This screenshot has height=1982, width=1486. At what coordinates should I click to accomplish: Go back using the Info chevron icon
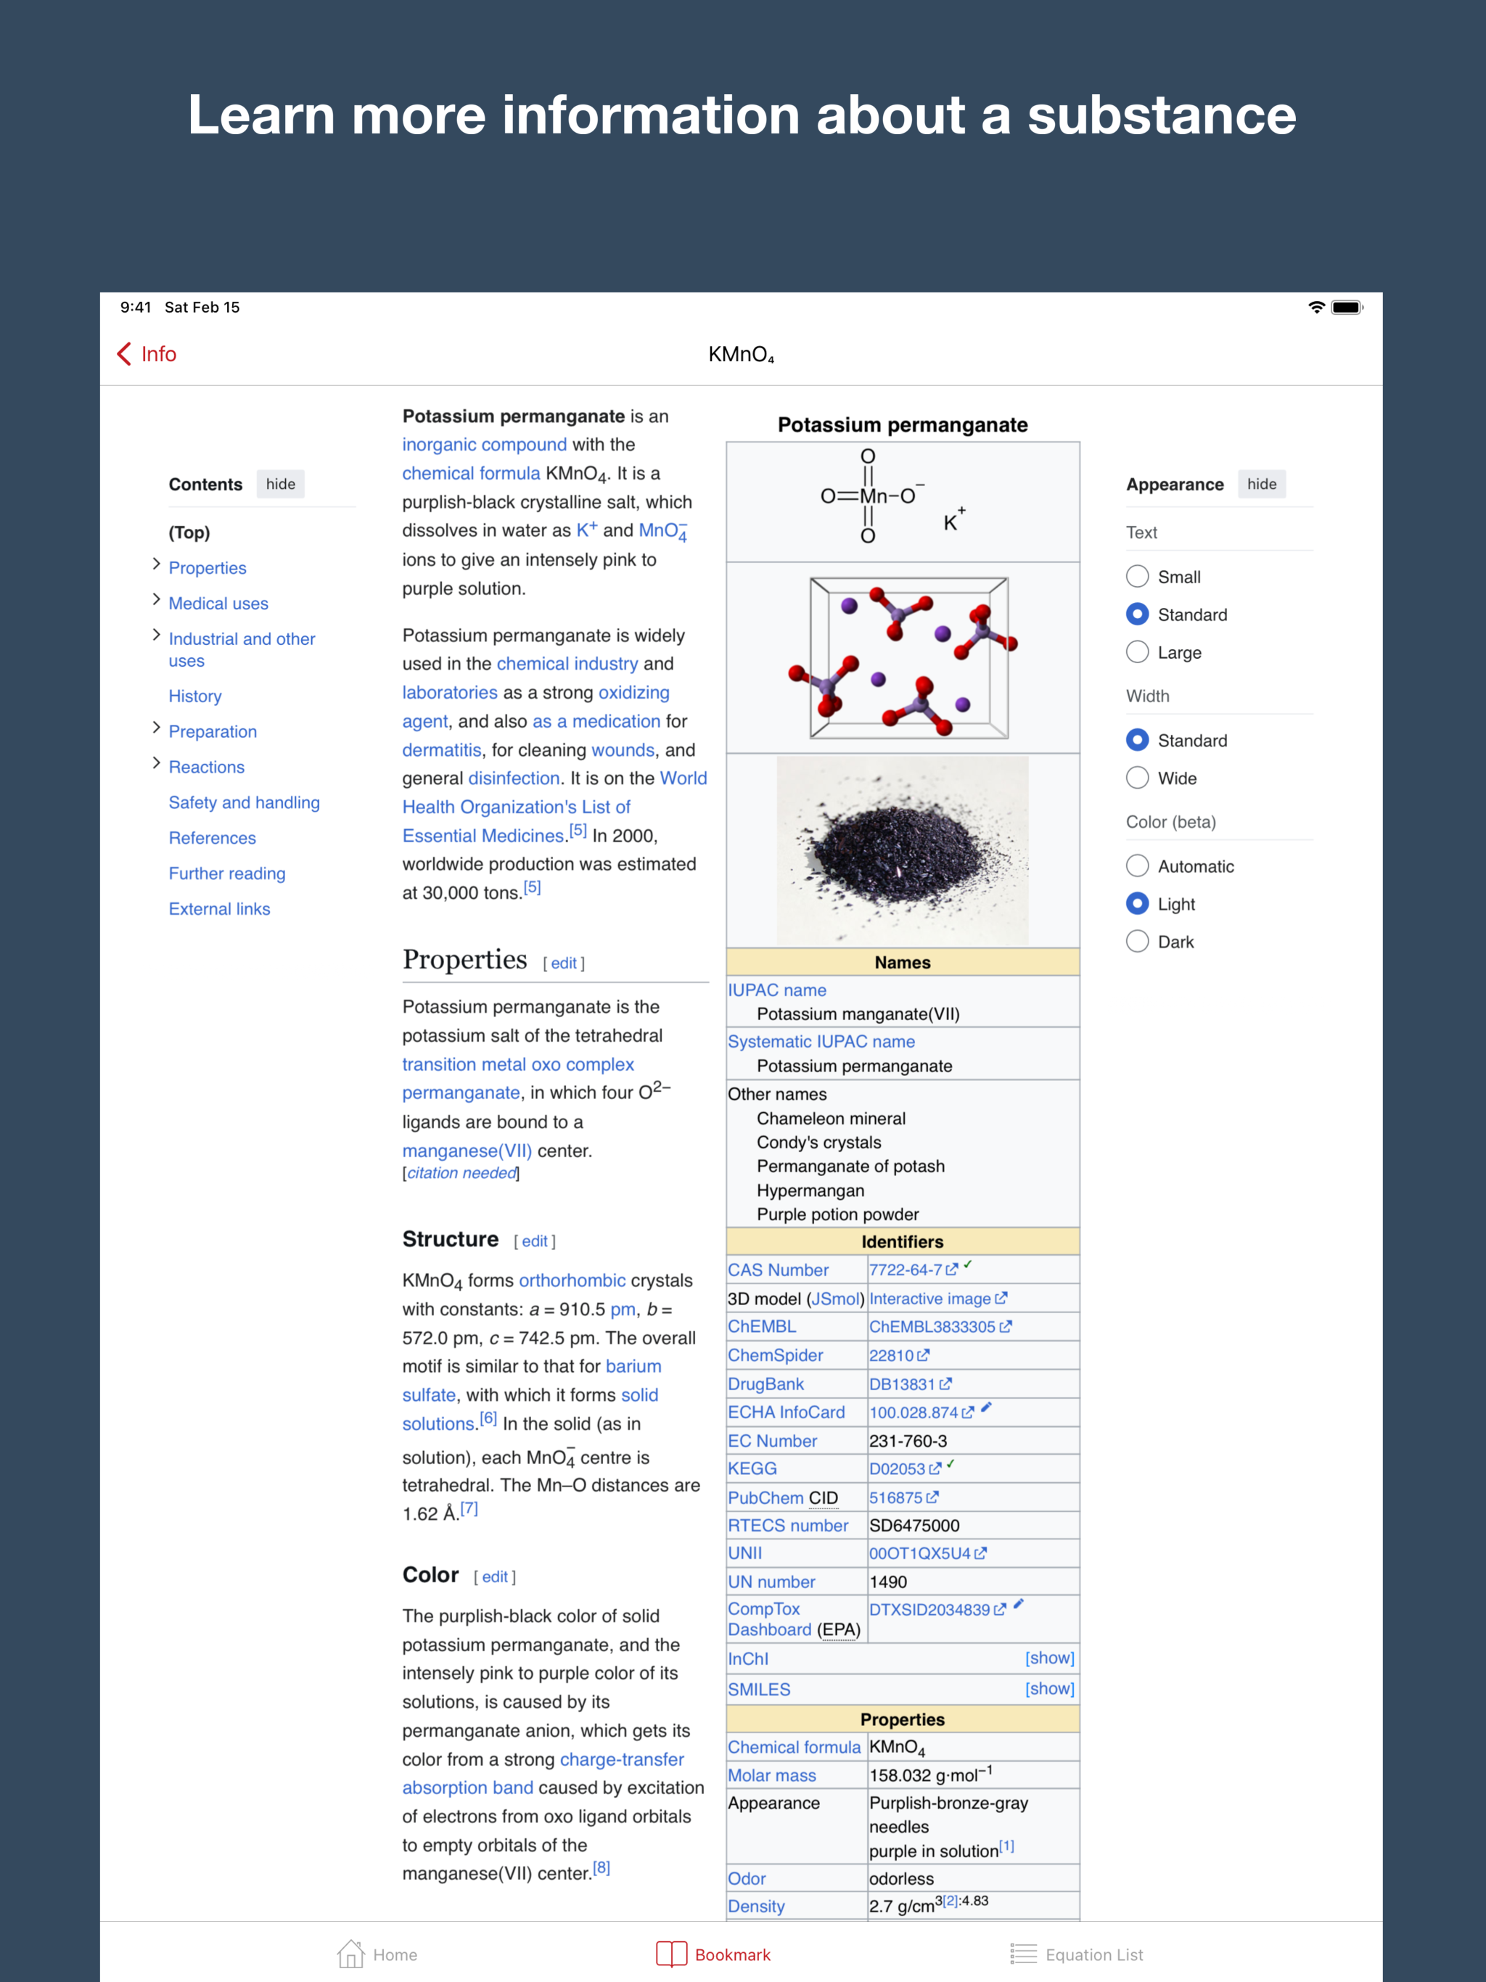point(125,354)
